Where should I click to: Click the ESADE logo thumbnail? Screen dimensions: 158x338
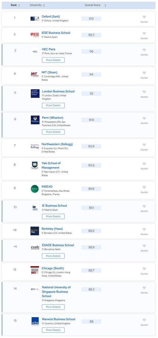pyautogui.click(x=35, y=247)
